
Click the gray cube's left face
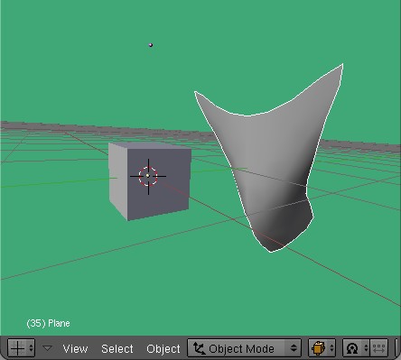point(118,180)
